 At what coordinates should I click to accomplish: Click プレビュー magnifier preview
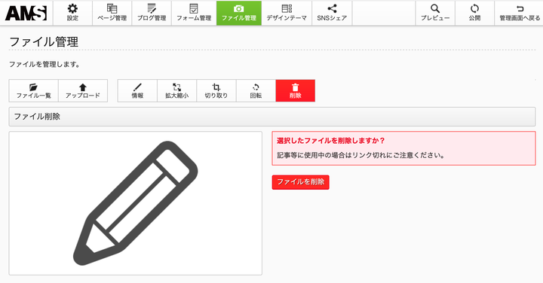435,13
